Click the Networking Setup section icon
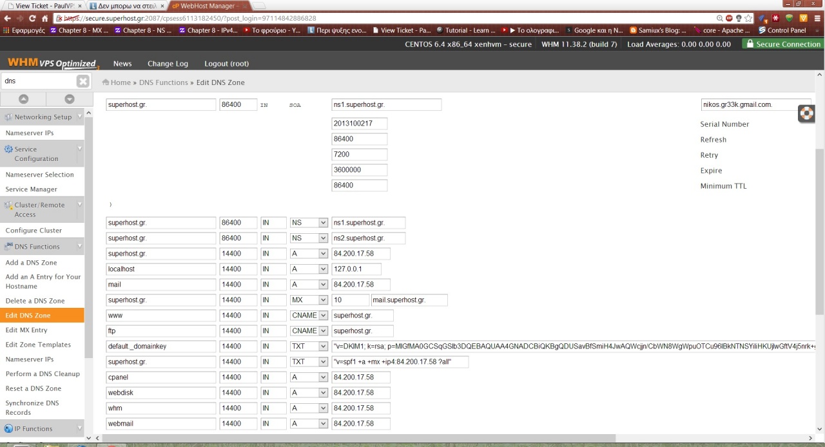 [x=8, y=117]
